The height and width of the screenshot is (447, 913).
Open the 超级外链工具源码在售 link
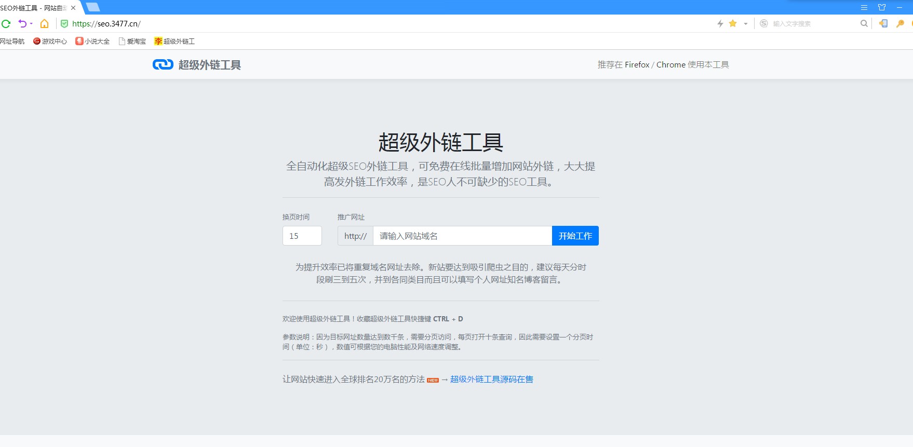[491, 379]
